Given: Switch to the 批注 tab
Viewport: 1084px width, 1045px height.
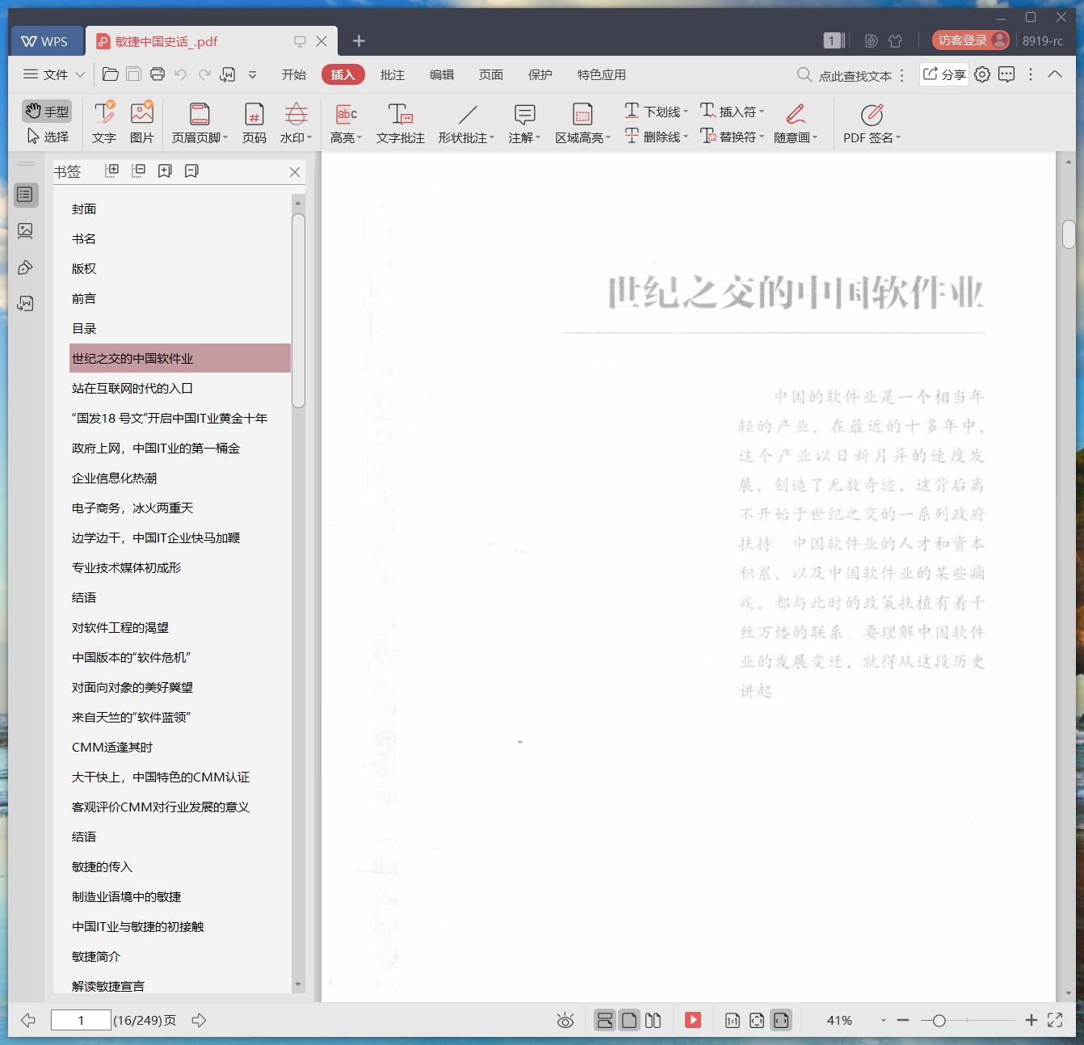Looking at the screenshot, I should [393, 74].
